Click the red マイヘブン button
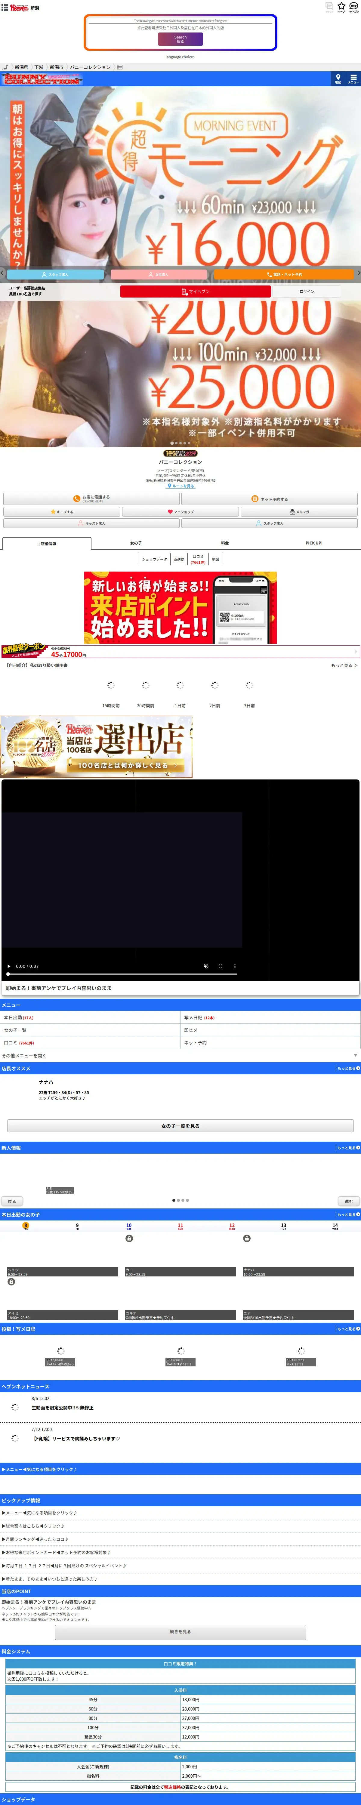Viewport: 361px width, 1805px height. (x=196, y=292)
